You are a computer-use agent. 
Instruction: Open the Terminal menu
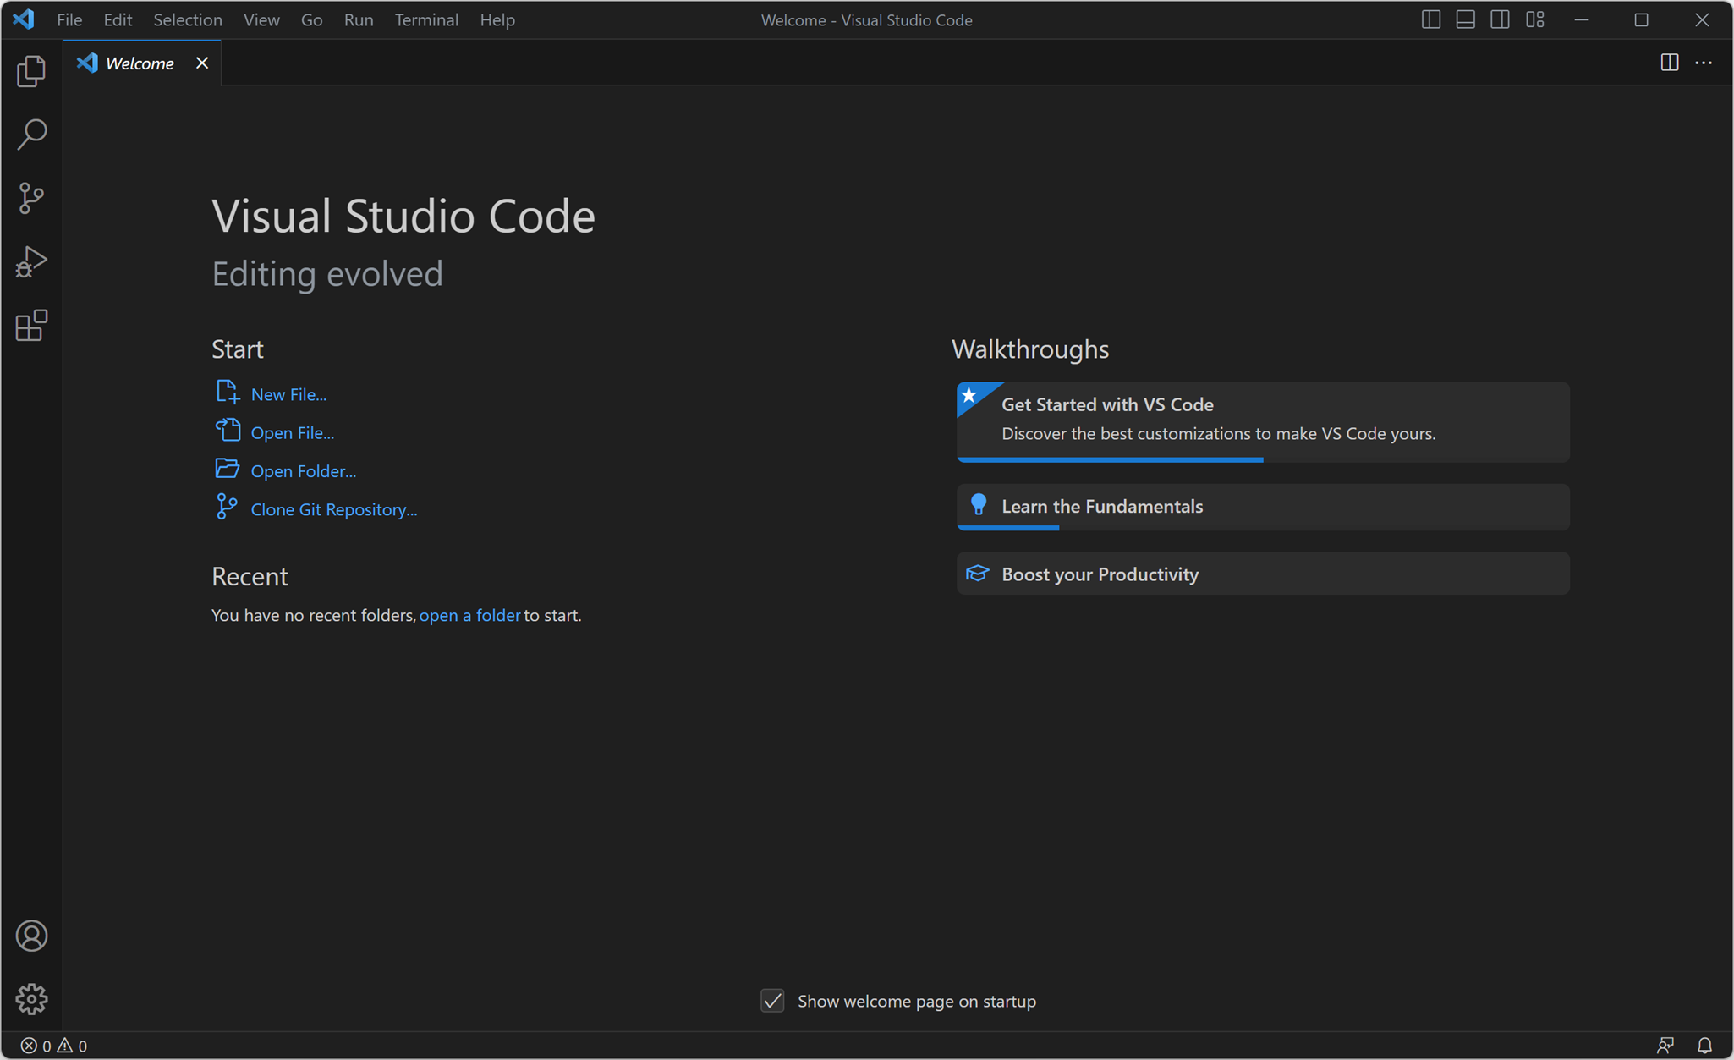point(426,19)
